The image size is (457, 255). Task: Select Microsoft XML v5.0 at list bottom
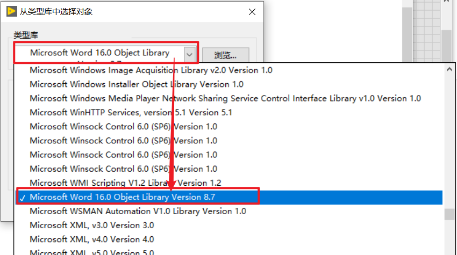[92, 252]
